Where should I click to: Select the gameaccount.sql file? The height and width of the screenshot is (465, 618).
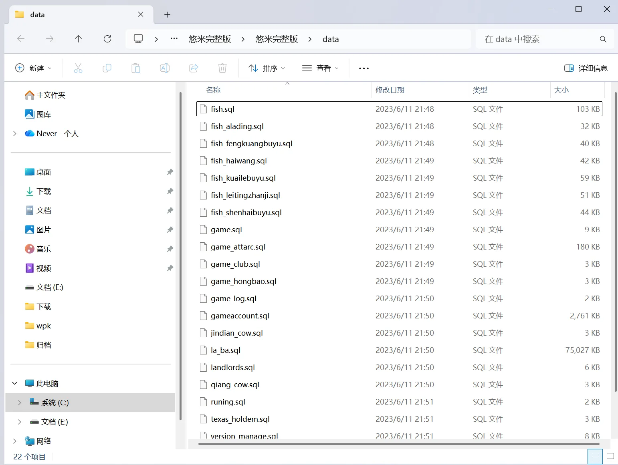click(399, 316)
